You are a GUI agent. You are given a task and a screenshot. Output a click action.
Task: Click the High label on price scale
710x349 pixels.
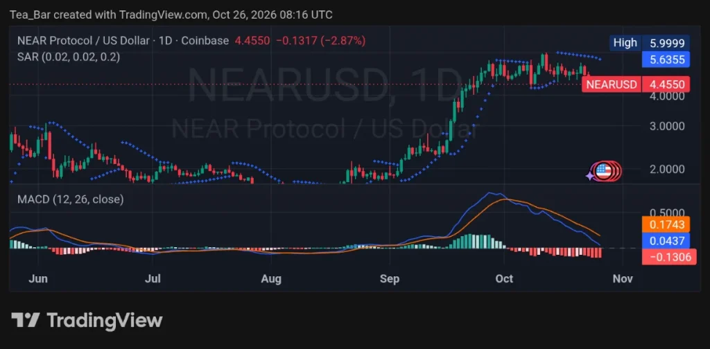(x=625, y=43)
